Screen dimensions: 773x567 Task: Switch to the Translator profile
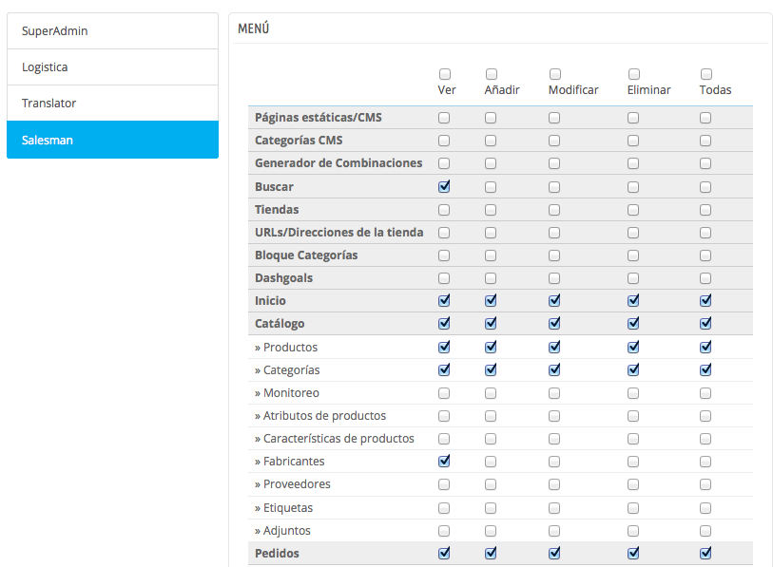(x=112, y=104)
